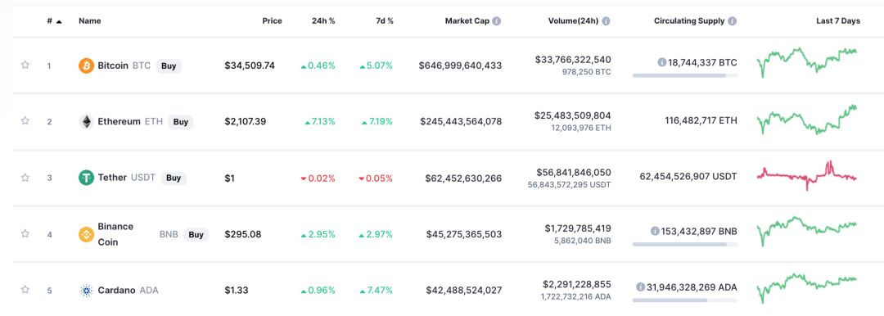This screenshot has height=316, width=884.
Task: Click Cardano circulating supply progress bar
Action: pyautogui.click(x=684, y=300)
